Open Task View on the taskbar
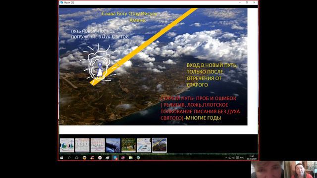 tap(77, 158)
